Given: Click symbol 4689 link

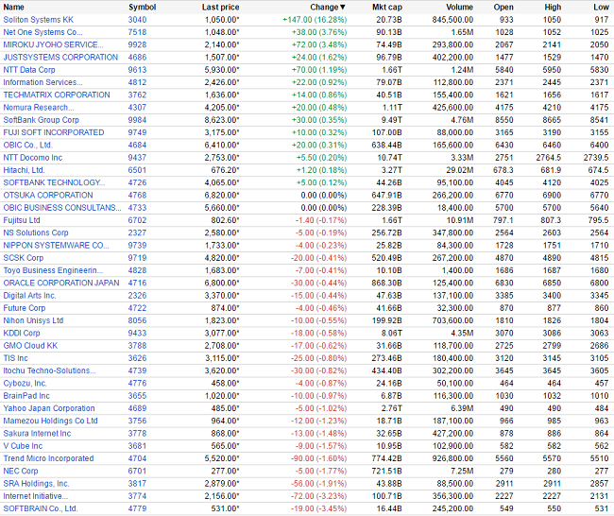Looking at the screenshot, I should [x=137, y=408].
